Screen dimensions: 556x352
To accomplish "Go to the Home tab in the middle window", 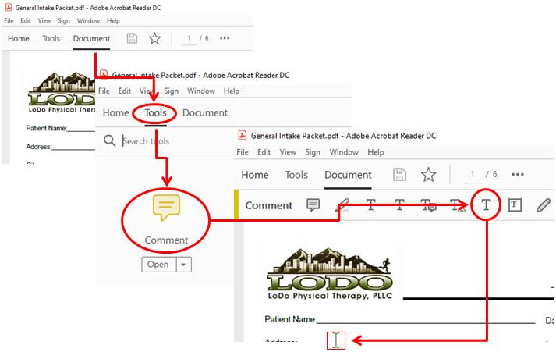I will coord(115,113).
